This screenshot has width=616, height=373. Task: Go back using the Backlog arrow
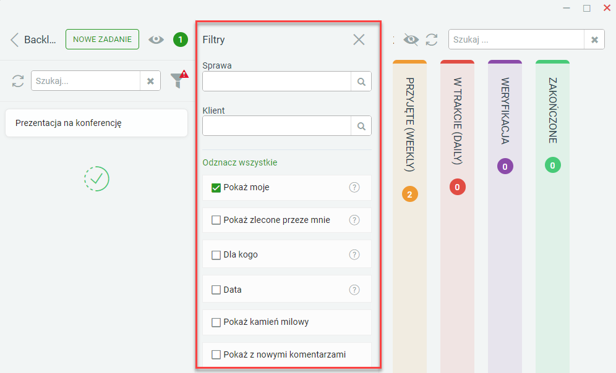point(15,40)
